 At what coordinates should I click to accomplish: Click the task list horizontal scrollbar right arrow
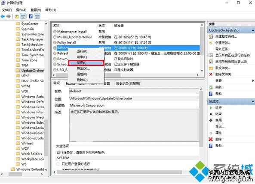pos(197,75)
